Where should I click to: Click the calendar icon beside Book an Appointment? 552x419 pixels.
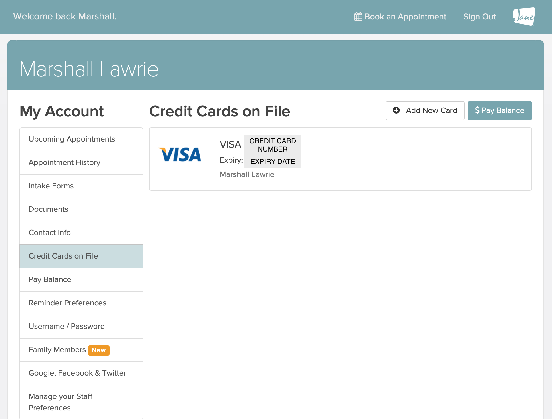click(x=358, y=16)
